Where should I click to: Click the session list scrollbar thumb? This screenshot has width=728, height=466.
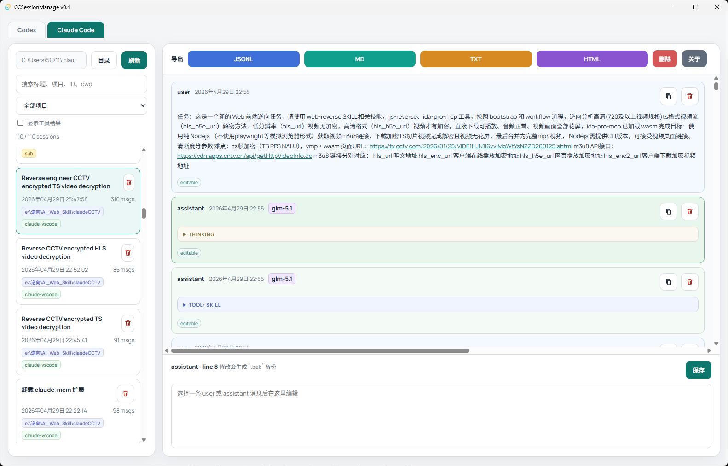click(x=144, y=213)
